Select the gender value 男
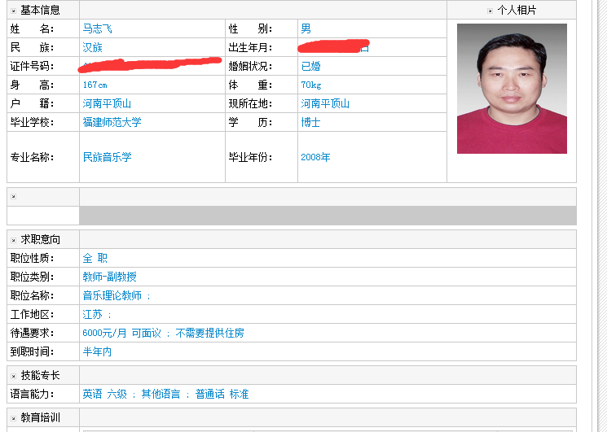Viewport: 607px width, 432px height. pos(306,28)
